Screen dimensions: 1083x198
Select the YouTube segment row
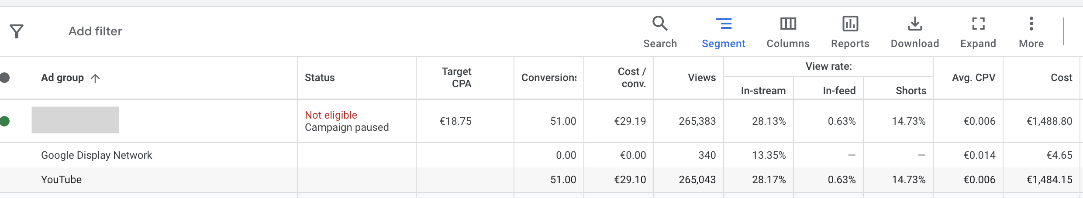(x=541, y=180)
